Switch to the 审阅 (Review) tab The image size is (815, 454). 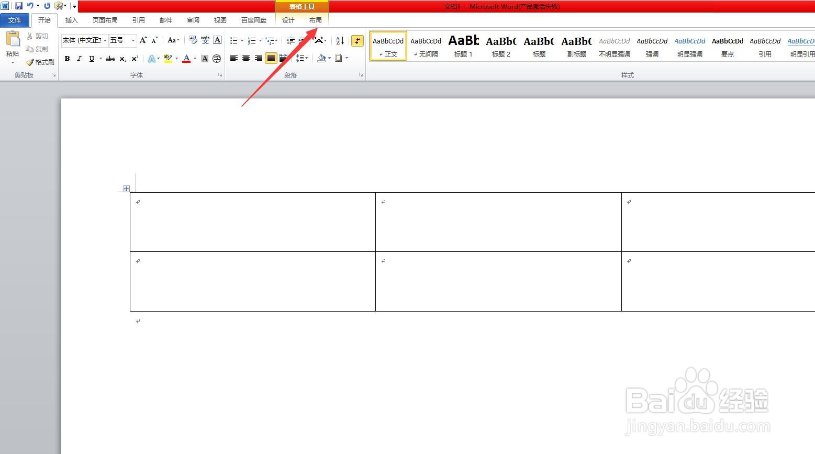tap(193, 20)
